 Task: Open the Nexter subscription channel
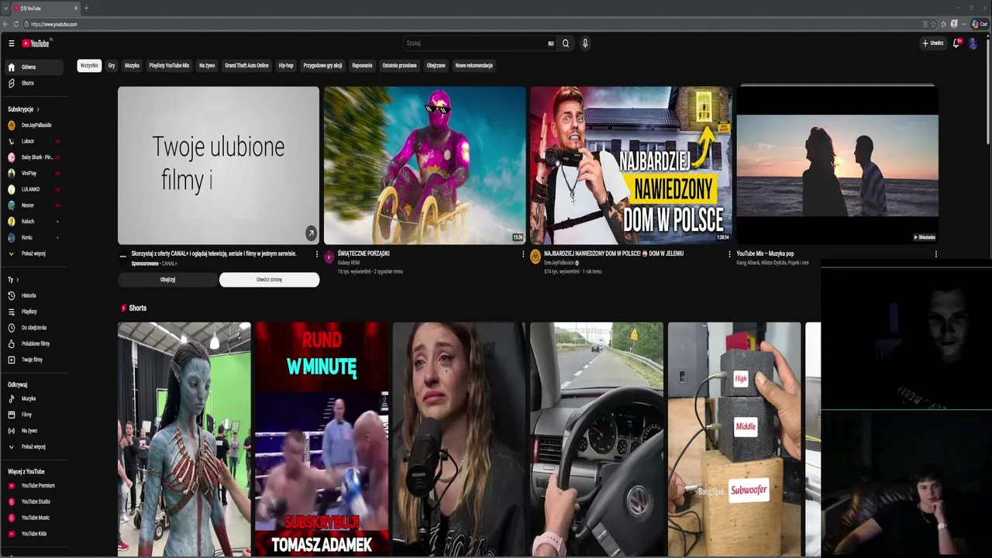(34, 205)
